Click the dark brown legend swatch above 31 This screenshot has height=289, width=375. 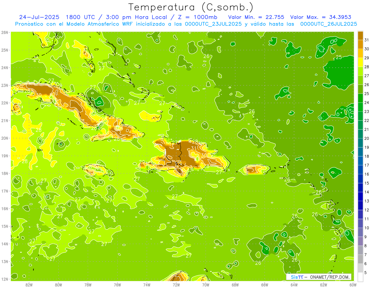360,36
